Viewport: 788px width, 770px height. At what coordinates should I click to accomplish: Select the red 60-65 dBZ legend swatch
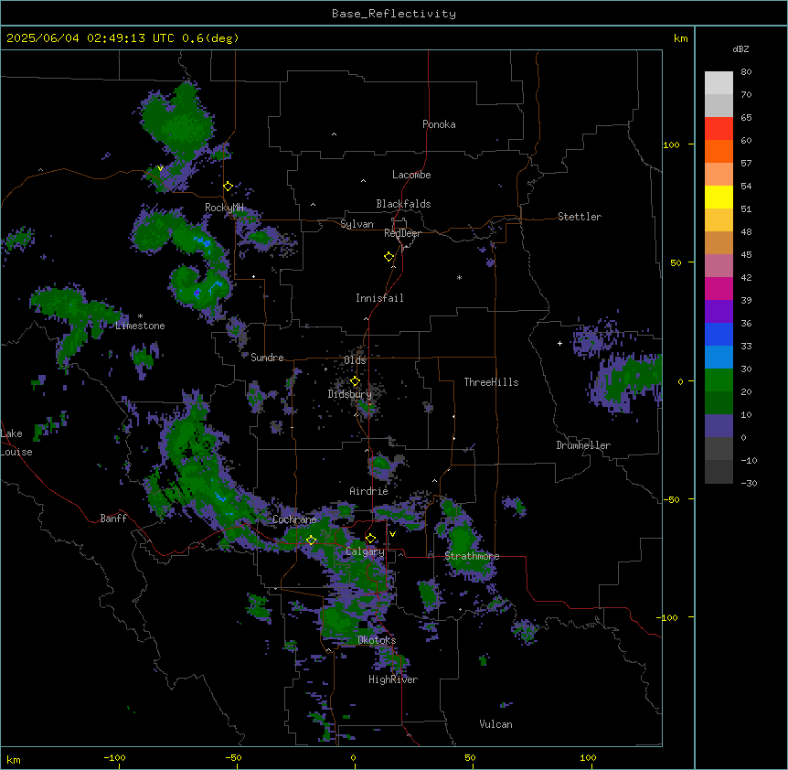(x=719, y=129)
